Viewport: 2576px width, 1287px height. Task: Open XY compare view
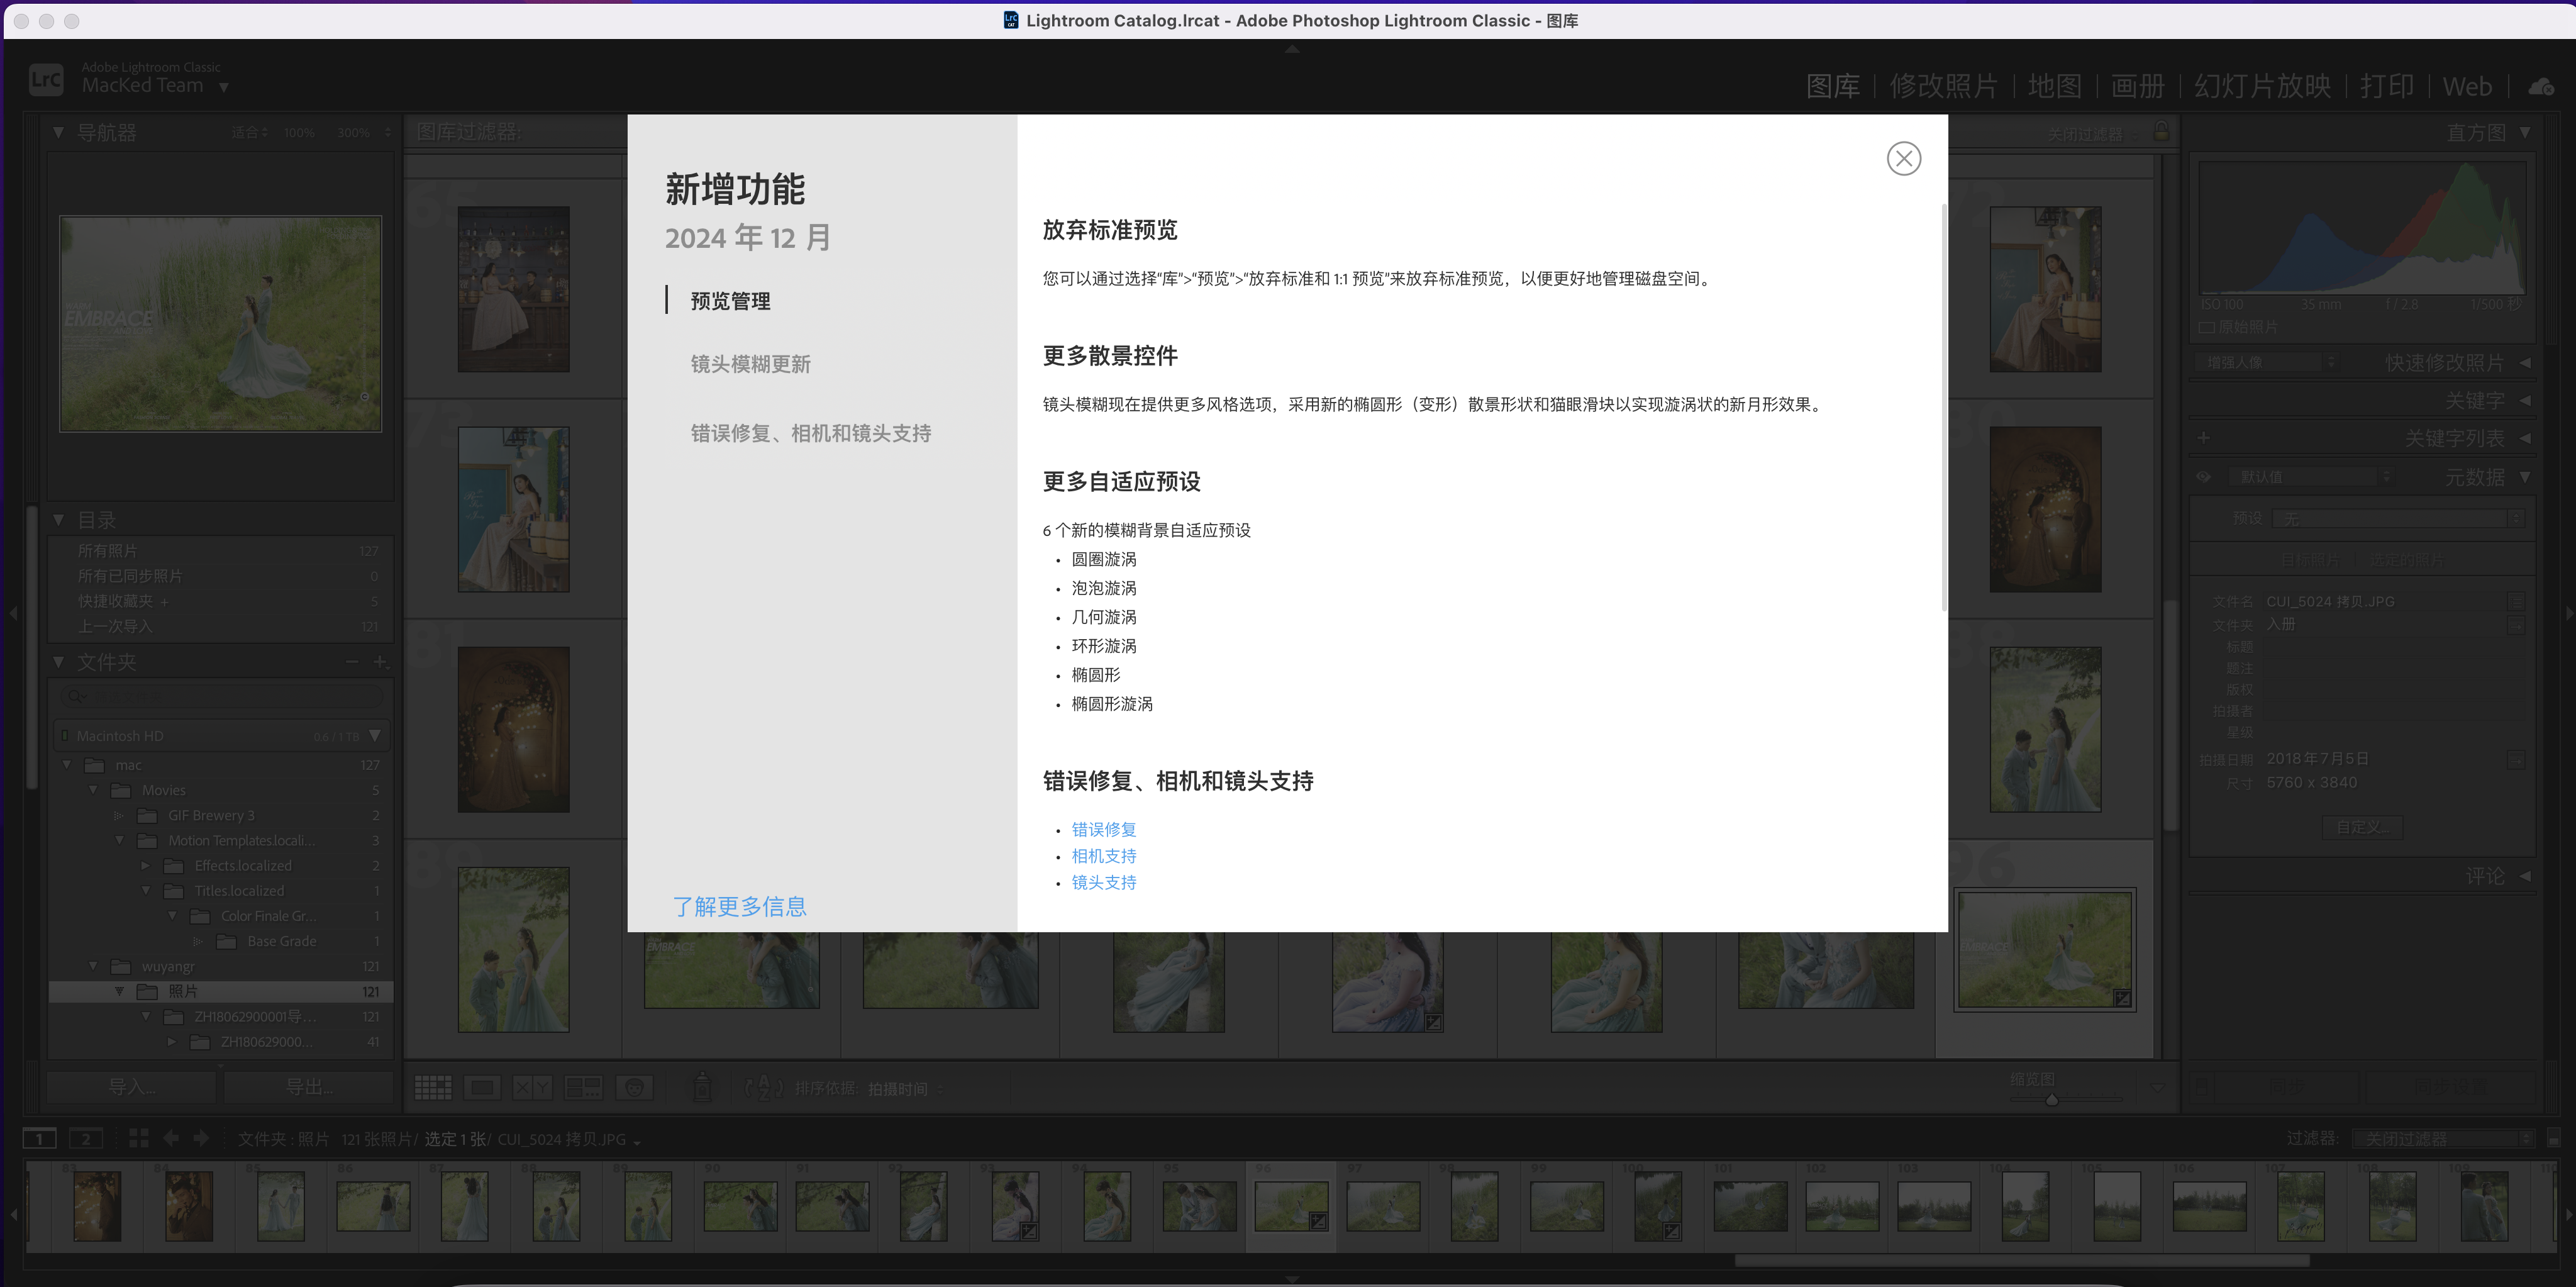(x=532, y=1087)
